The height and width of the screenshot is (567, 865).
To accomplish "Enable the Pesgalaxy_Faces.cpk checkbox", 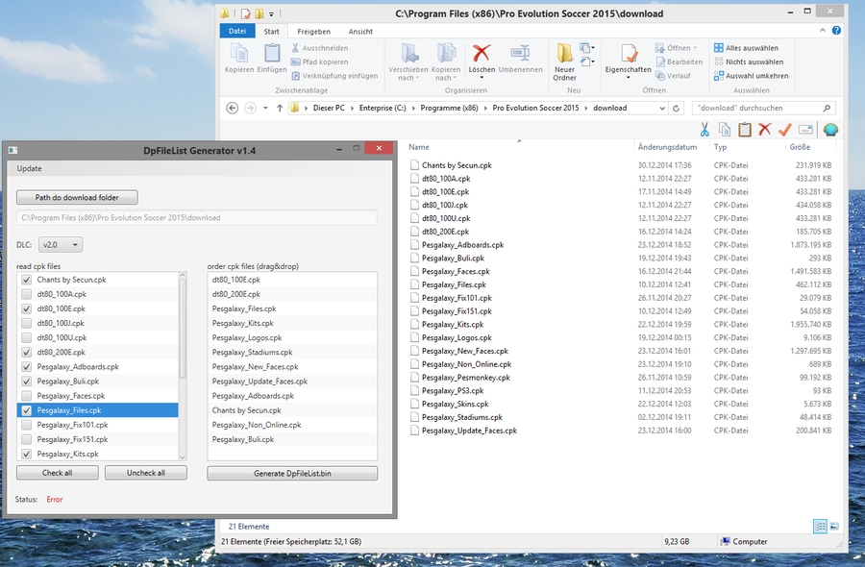I will pos(26,396).
